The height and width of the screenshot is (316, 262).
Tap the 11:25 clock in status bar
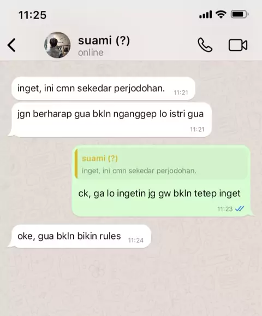[x=32, y=15]
